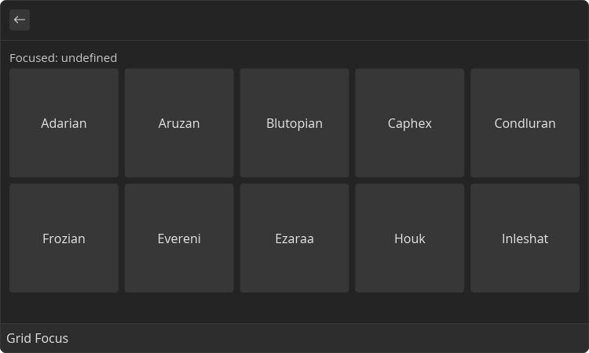Viewport: 589px width, 353px height.
Task: Click the Condluran label text
Action: 525,123
